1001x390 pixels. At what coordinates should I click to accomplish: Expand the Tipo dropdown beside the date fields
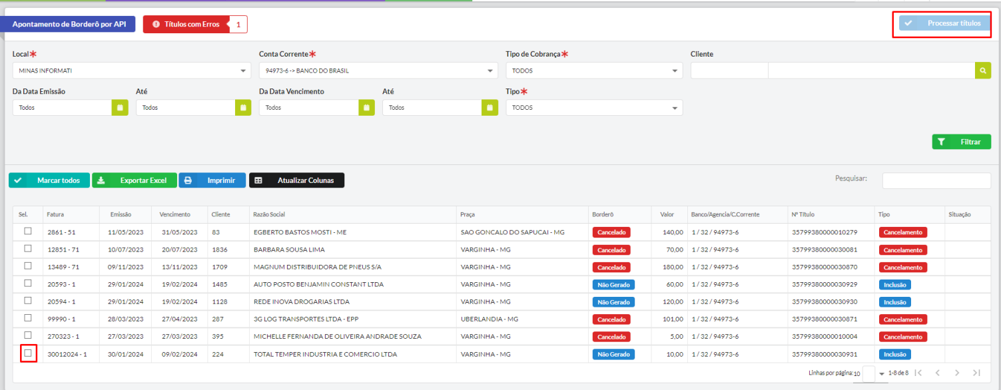pos(594,107)
